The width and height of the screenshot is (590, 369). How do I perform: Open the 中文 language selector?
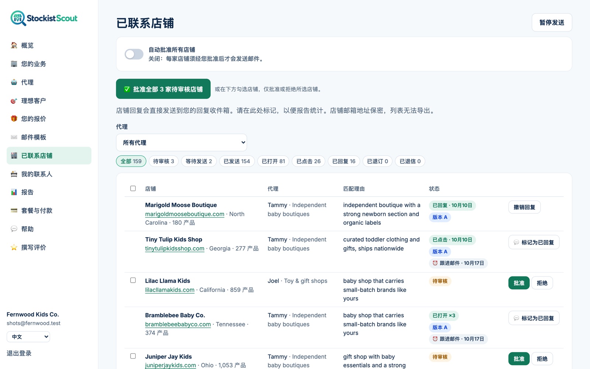coord(28,337)
